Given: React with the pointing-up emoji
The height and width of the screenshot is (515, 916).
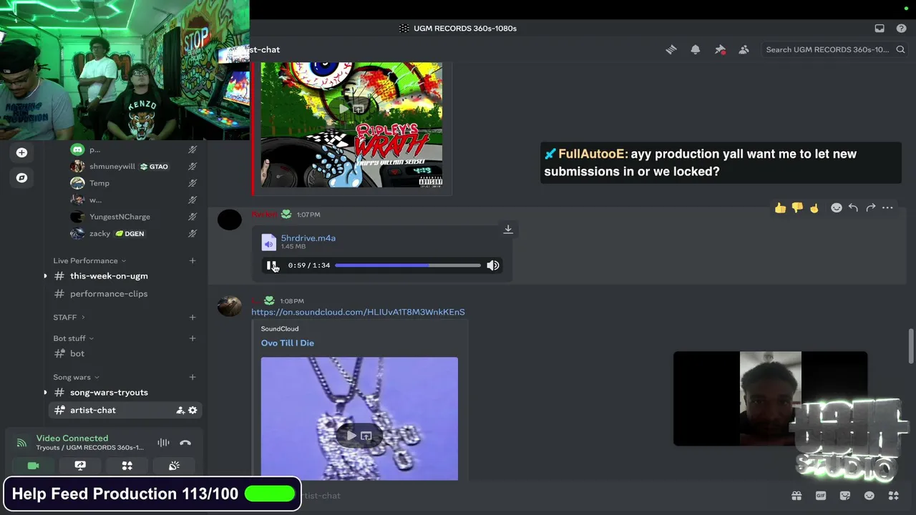Looking at the screenshot, I should click(x=814, y=208).
